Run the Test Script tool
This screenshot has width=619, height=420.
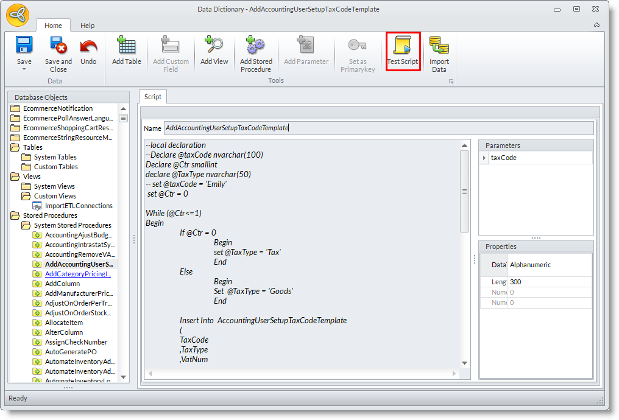tap(403, 52)
